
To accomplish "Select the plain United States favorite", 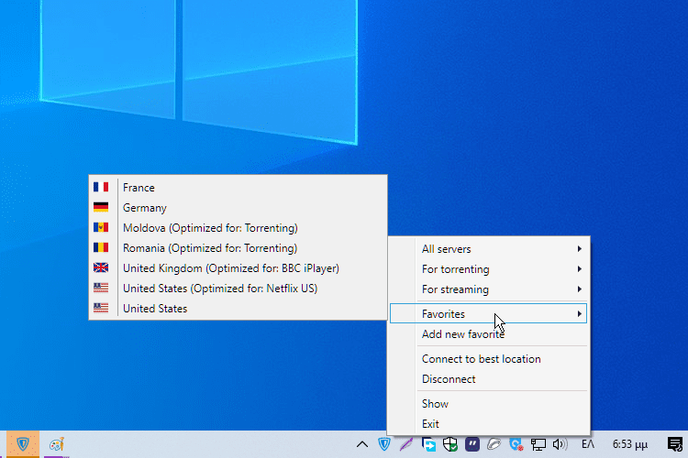I will (x=238, y=309).
